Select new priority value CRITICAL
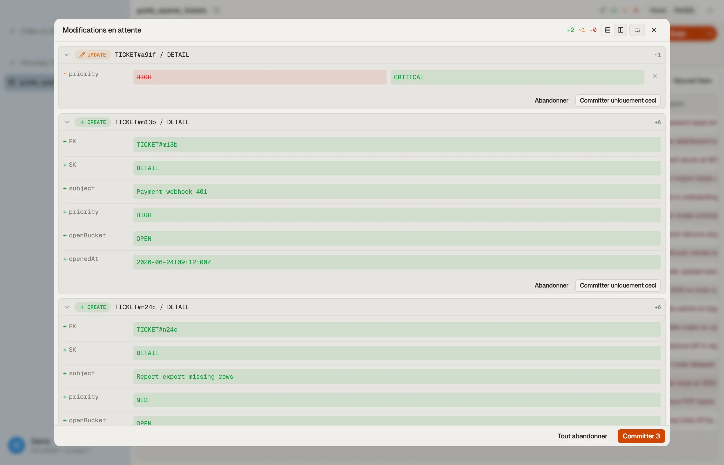The height and width of the screenshot is (465, 724). pos(517,77)
